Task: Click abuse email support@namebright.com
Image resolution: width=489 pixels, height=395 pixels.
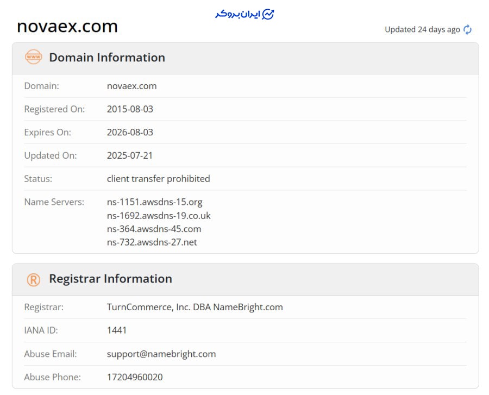Action: tap(161, 354)
